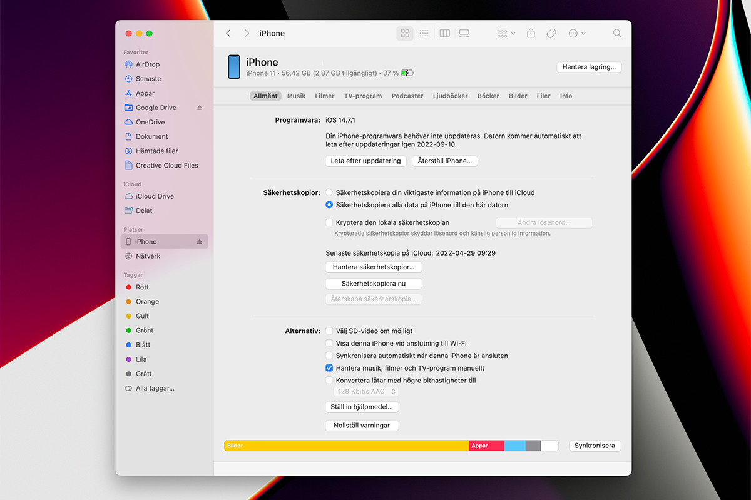
Task: Enable Kryptera den lokala säkerhetskopian
Action: (x=329, y=222)
